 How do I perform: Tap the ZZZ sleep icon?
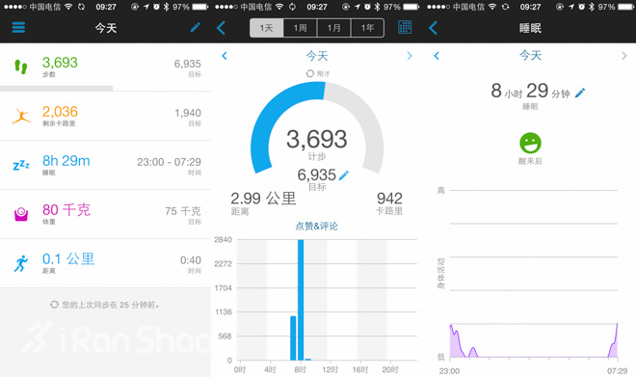point(21,165)
